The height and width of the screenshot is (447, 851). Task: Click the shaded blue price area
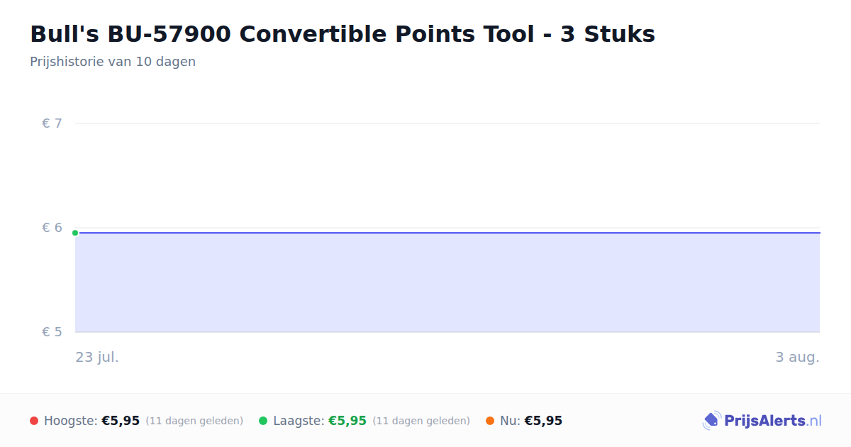click(x=447, y=282)
